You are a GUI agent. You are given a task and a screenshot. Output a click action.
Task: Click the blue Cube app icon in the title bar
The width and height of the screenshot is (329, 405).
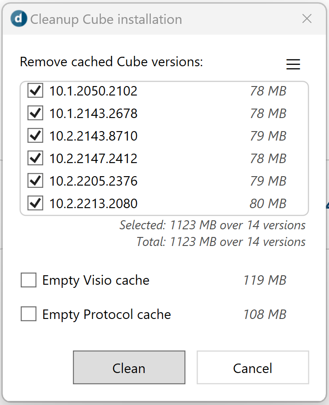point(18,18)
